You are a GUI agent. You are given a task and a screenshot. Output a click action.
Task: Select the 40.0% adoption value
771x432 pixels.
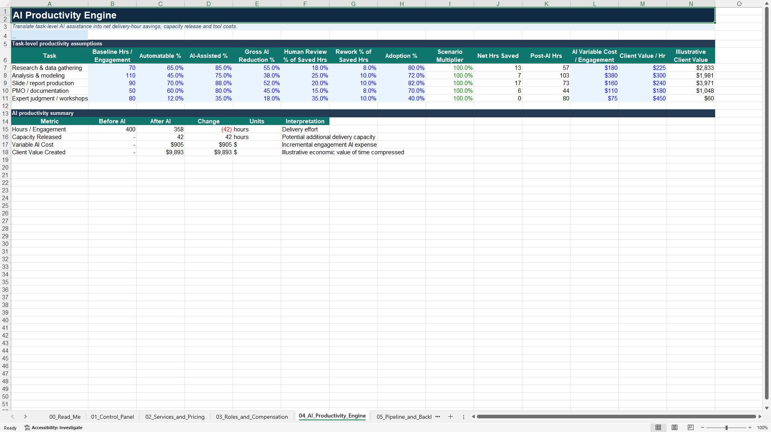401,98
